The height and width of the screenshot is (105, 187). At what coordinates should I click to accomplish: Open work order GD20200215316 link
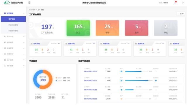pyautogui.click(x=91, y=99)
